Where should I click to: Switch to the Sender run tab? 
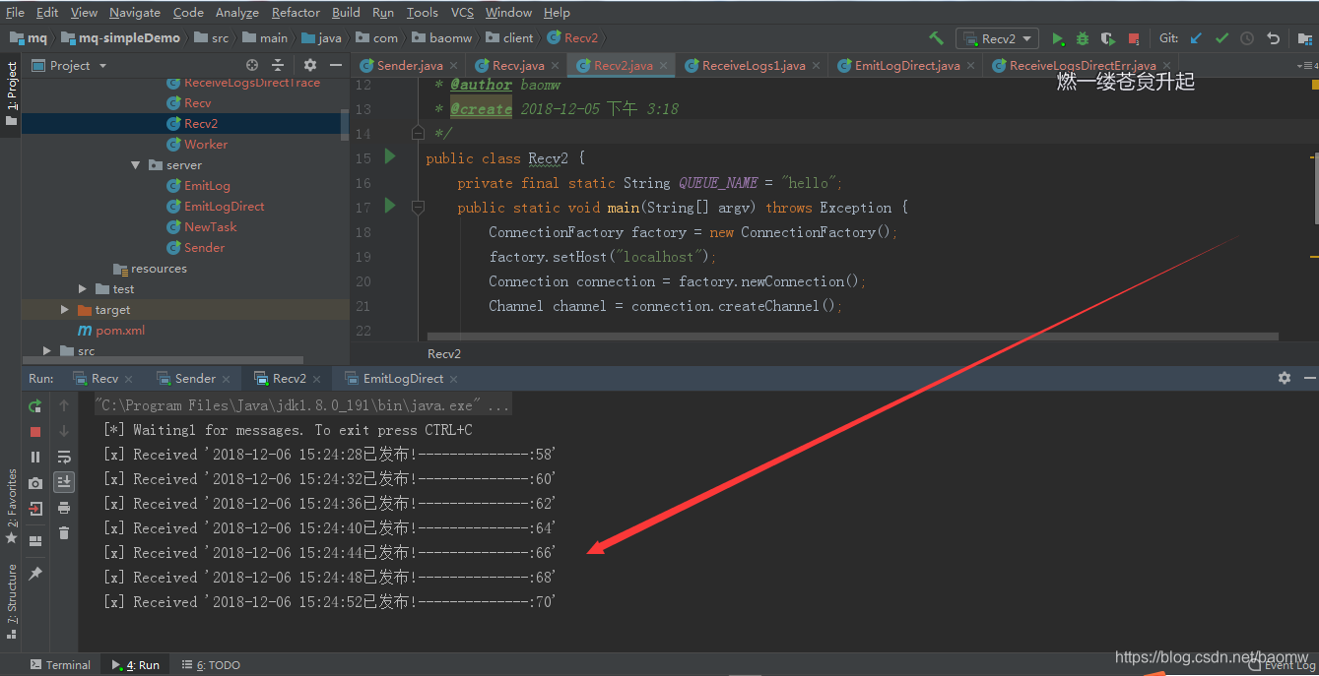pos(194,378)
